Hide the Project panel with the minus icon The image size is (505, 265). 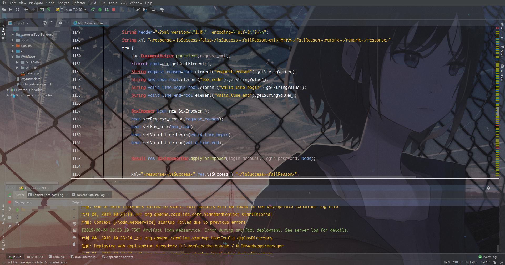(67, 23)
